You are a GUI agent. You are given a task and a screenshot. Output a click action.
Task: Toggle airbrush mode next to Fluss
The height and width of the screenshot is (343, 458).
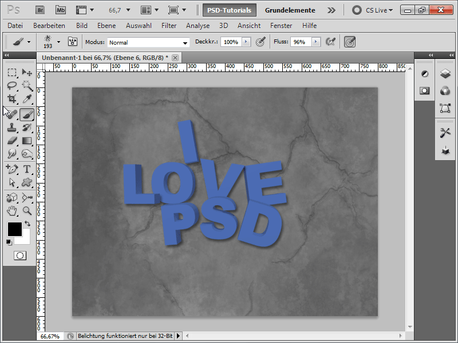click(x=330, y=42)
